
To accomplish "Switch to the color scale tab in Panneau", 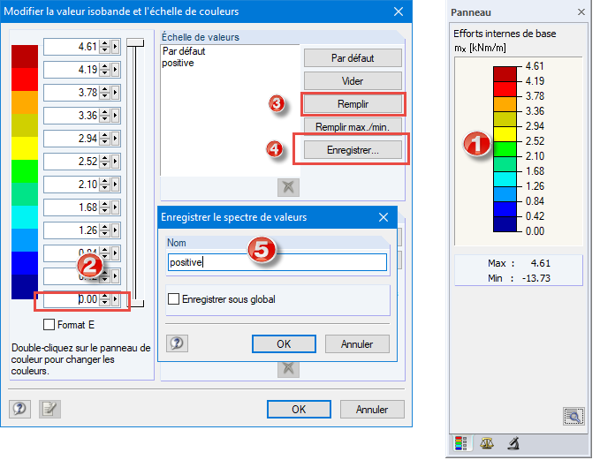I will (461, 443).
